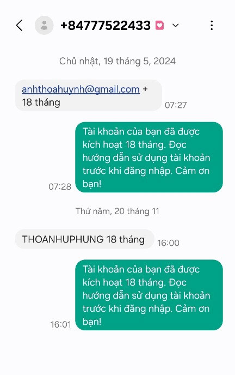Select the green sent message from 16:01
The image size is (235, 375).
149,295
